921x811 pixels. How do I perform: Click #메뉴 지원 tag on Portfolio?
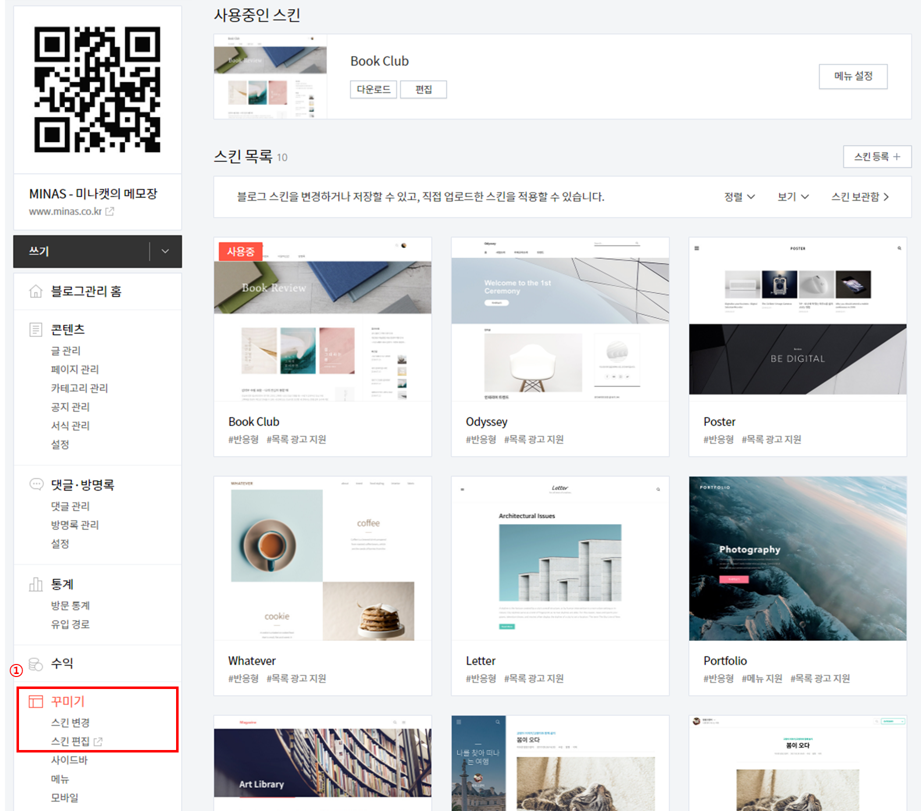point(762,678)
